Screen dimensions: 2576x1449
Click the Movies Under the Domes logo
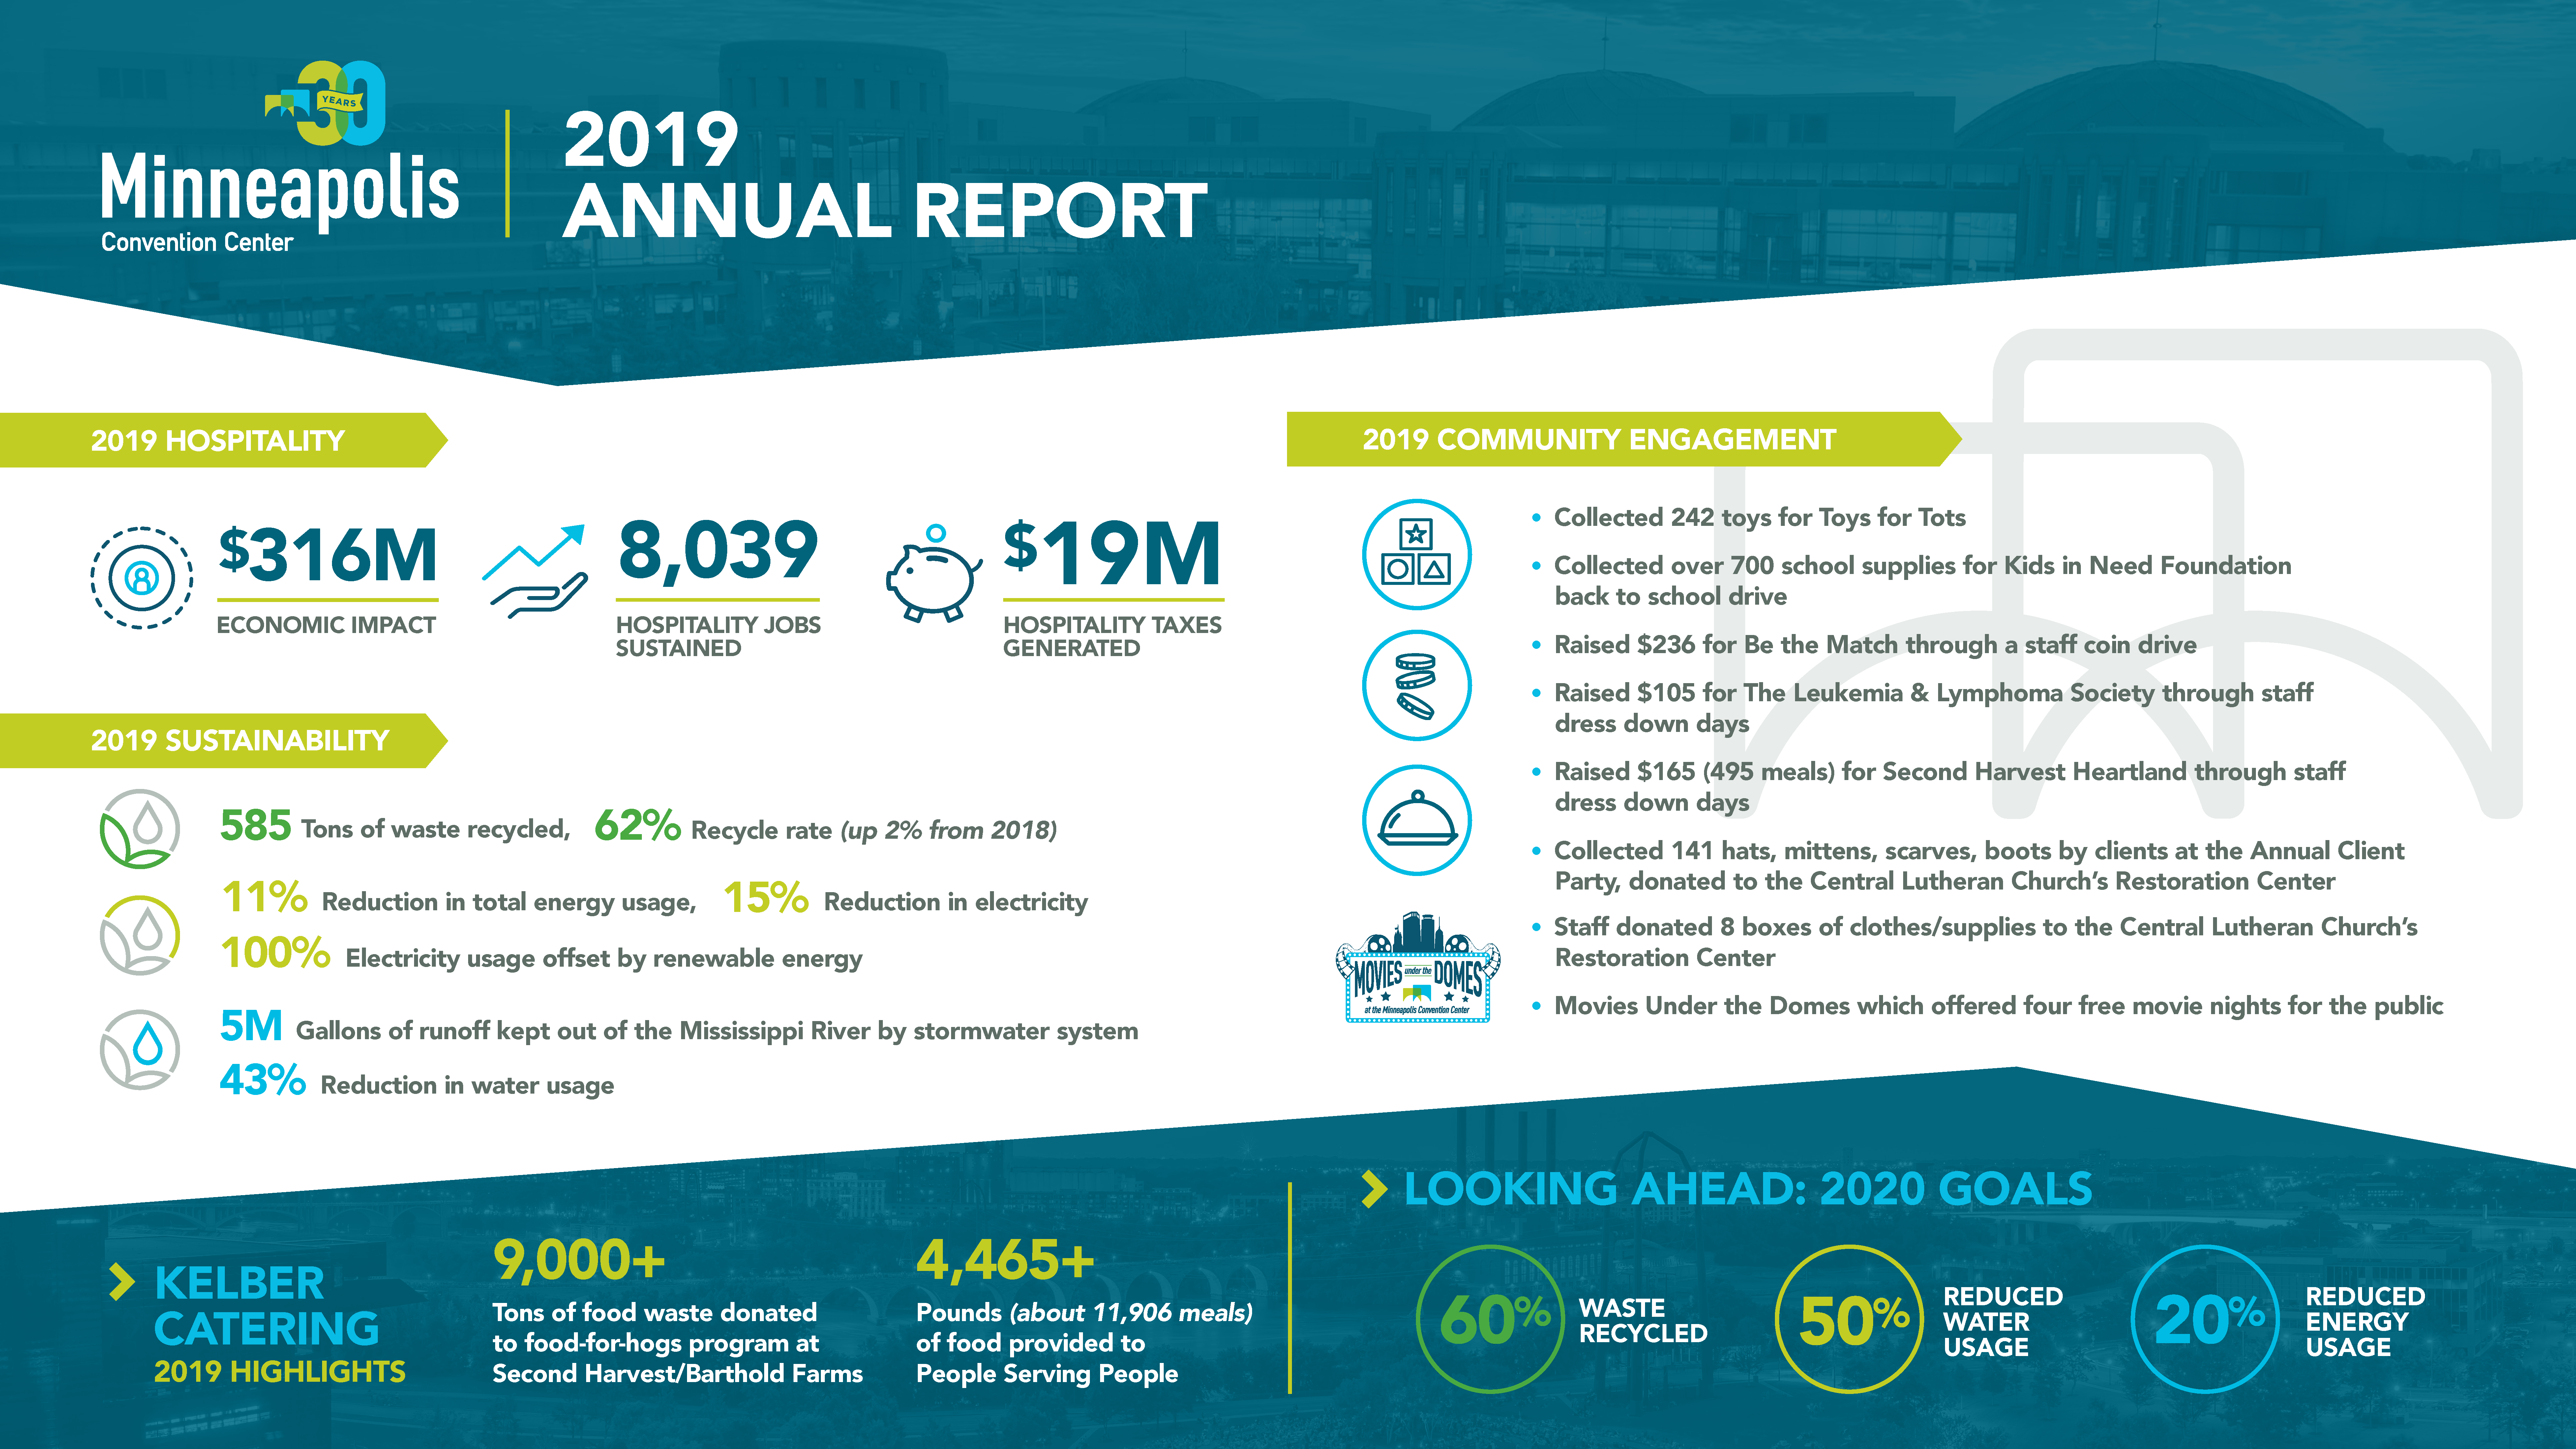(x=1417, y=968)
